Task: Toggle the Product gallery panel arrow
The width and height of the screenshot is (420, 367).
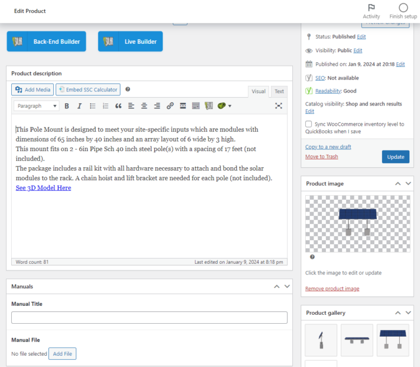Action: 408,312
